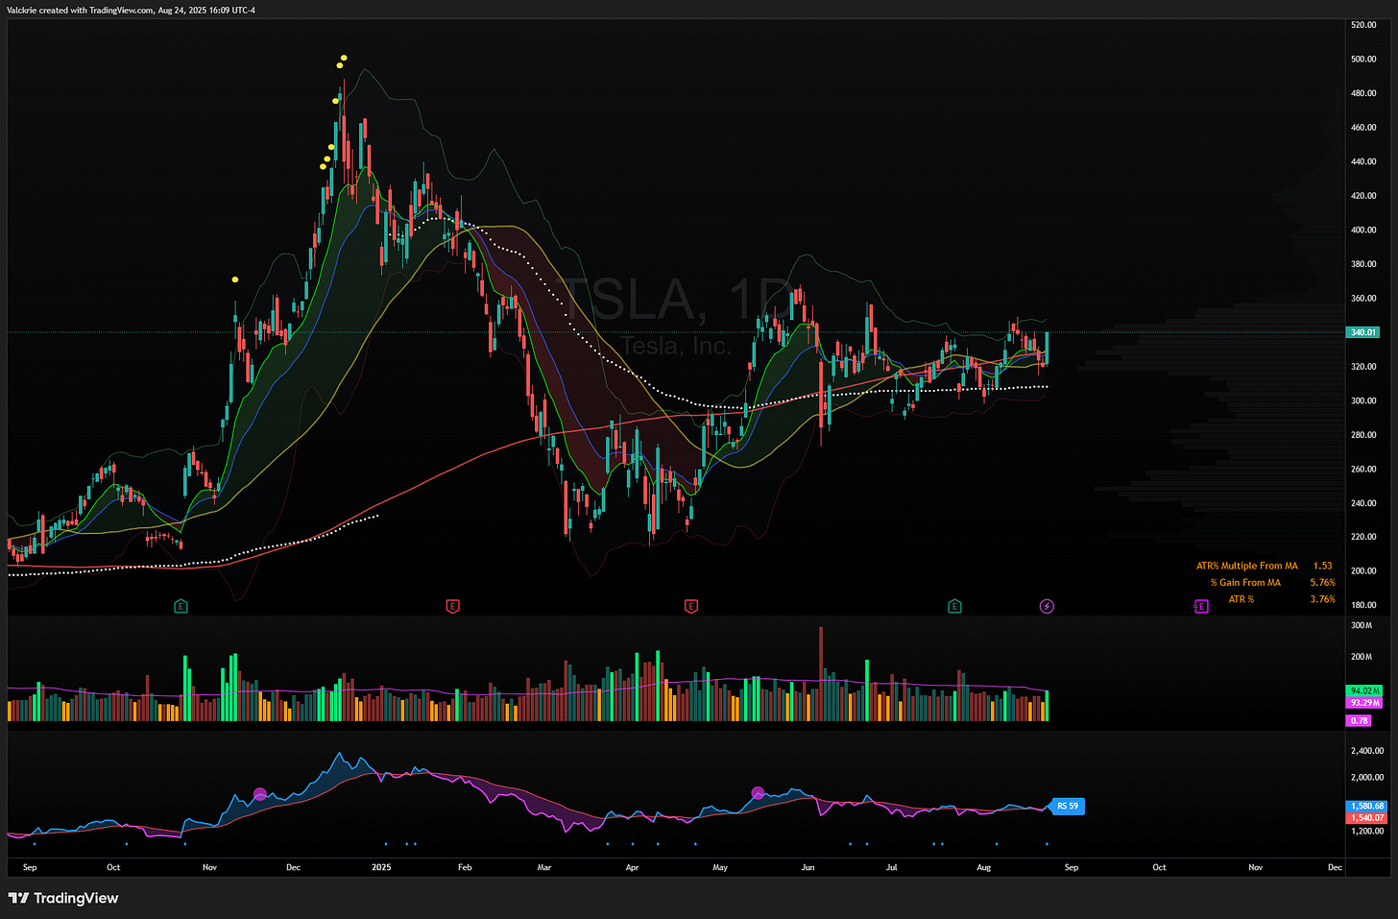Click the 5.76% gain value
The image size is (1398, 919).
(x=1322, y=582)
